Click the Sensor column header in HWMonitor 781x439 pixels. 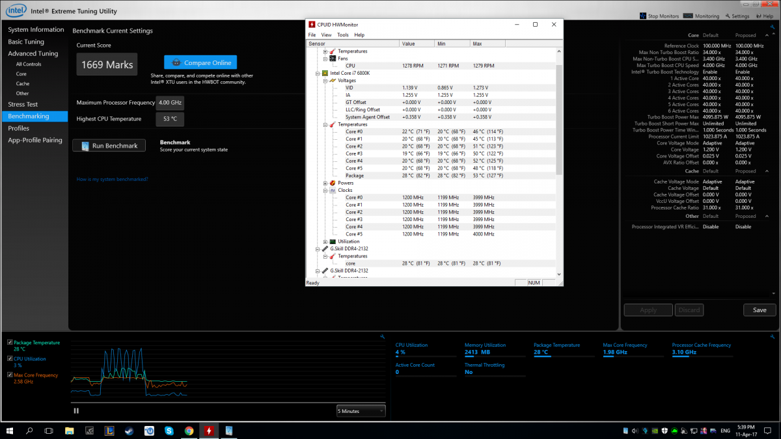tap(353, 44)
